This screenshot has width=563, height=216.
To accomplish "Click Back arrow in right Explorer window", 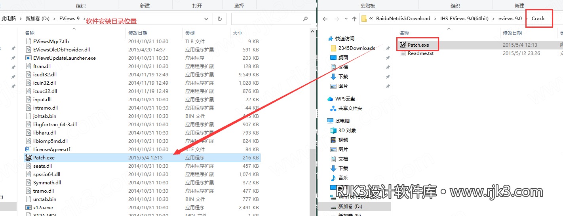I will point(325,19).
